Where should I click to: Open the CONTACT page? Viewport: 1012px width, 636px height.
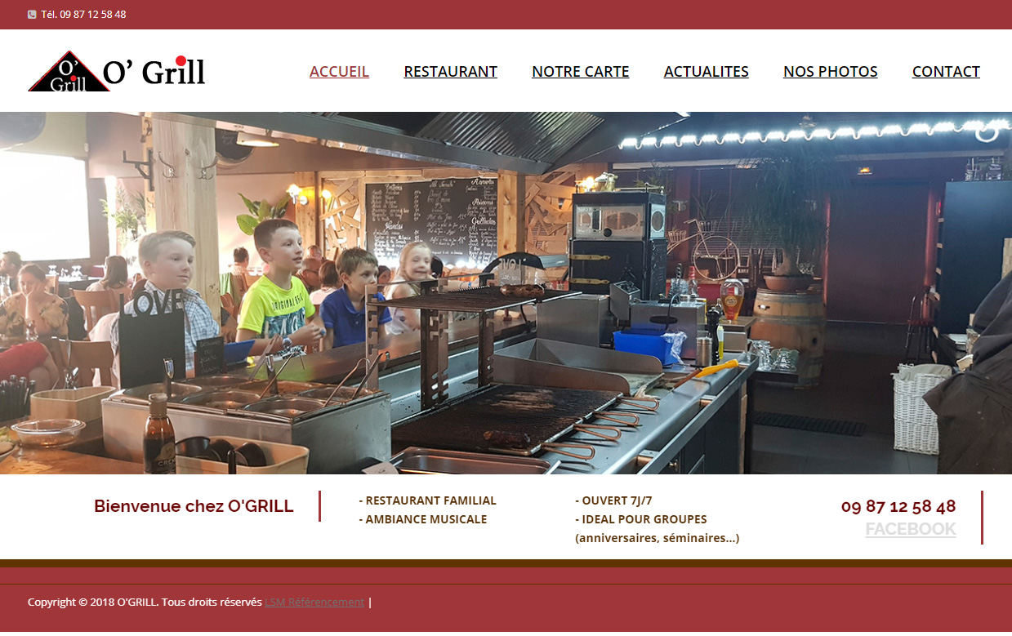[x=946, y=72]
